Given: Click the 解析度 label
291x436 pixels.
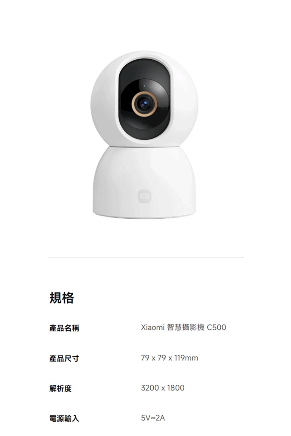Looking at the screenshot, I should [x=60, y=388].
